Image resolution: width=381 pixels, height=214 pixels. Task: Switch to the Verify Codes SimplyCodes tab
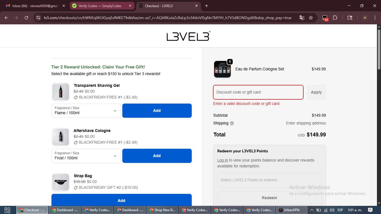102,6
